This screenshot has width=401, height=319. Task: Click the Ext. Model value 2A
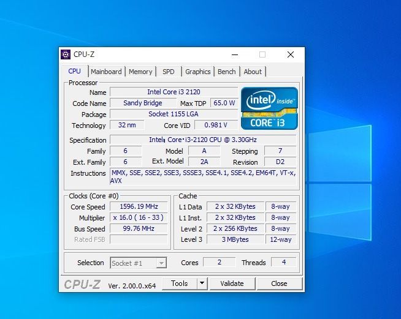[x=204, y=162]
